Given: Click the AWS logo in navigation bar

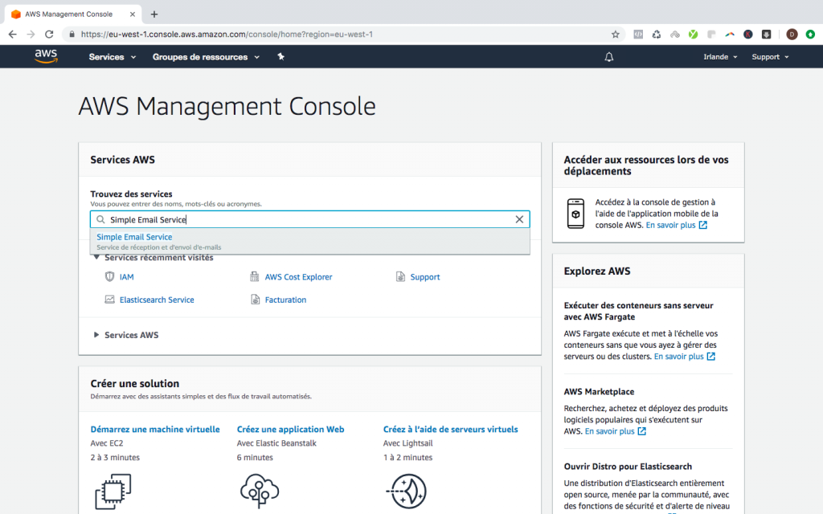Looking at the screenshot, I should (x=46, y=56).
